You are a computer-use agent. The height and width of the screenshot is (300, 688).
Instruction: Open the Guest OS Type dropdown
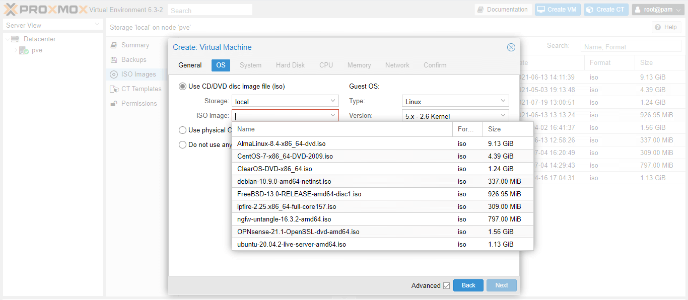coord(503,100)
